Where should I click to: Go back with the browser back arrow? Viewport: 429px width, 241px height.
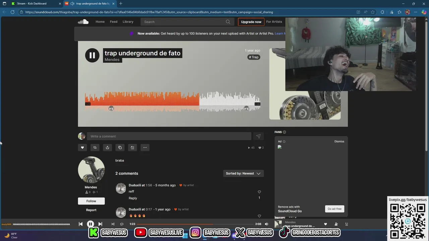pyautogui.click(x=4, y=12)
